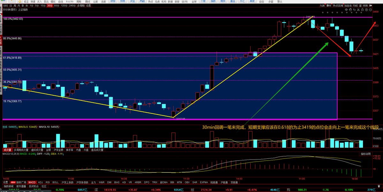Open the 美股 US stocks toolbar button
Viewport: 383px width, 192px height.
click(x=252, y=1)
